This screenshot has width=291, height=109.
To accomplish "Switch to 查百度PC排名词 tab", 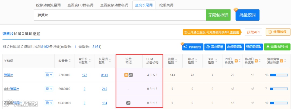I will click(x=80, y=5).
